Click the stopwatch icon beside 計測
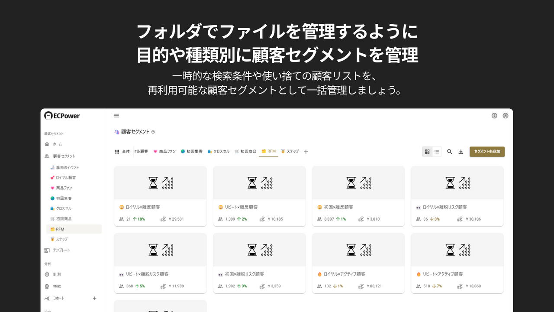 point(47,274)
